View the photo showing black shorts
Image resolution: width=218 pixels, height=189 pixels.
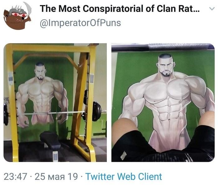163,103
